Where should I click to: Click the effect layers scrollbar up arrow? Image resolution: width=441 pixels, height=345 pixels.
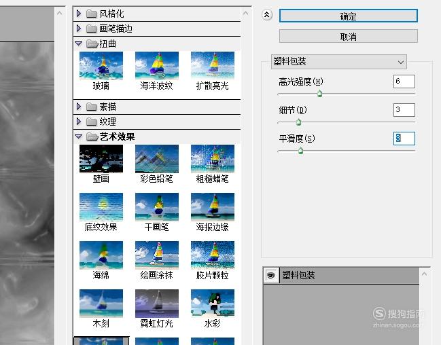425,274
